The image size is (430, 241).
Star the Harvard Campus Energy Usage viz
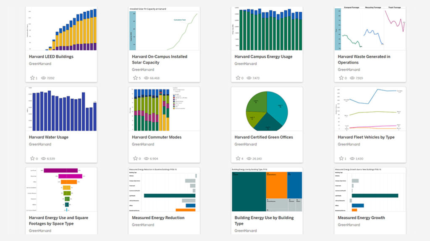[238, 78]
